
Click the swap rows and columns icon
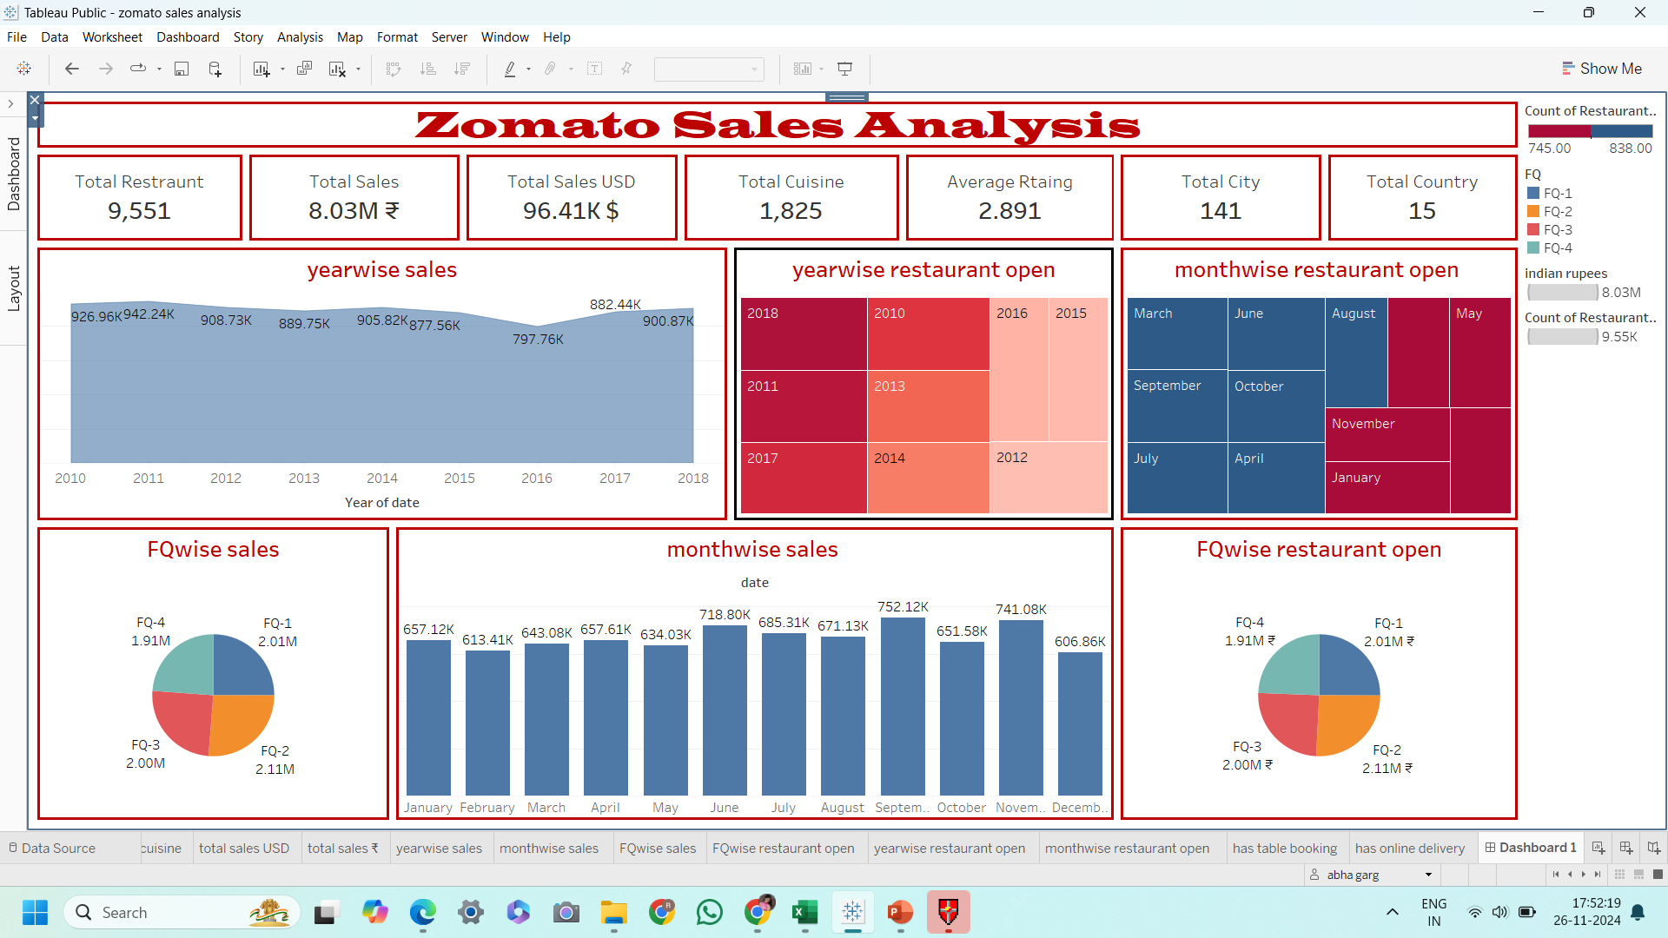coord(394,69)
